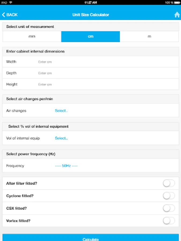The width and height of the screenshot is (181, 241).
Task: Open Vol of internal equip dropdown
Action: [x=61, y=138]
